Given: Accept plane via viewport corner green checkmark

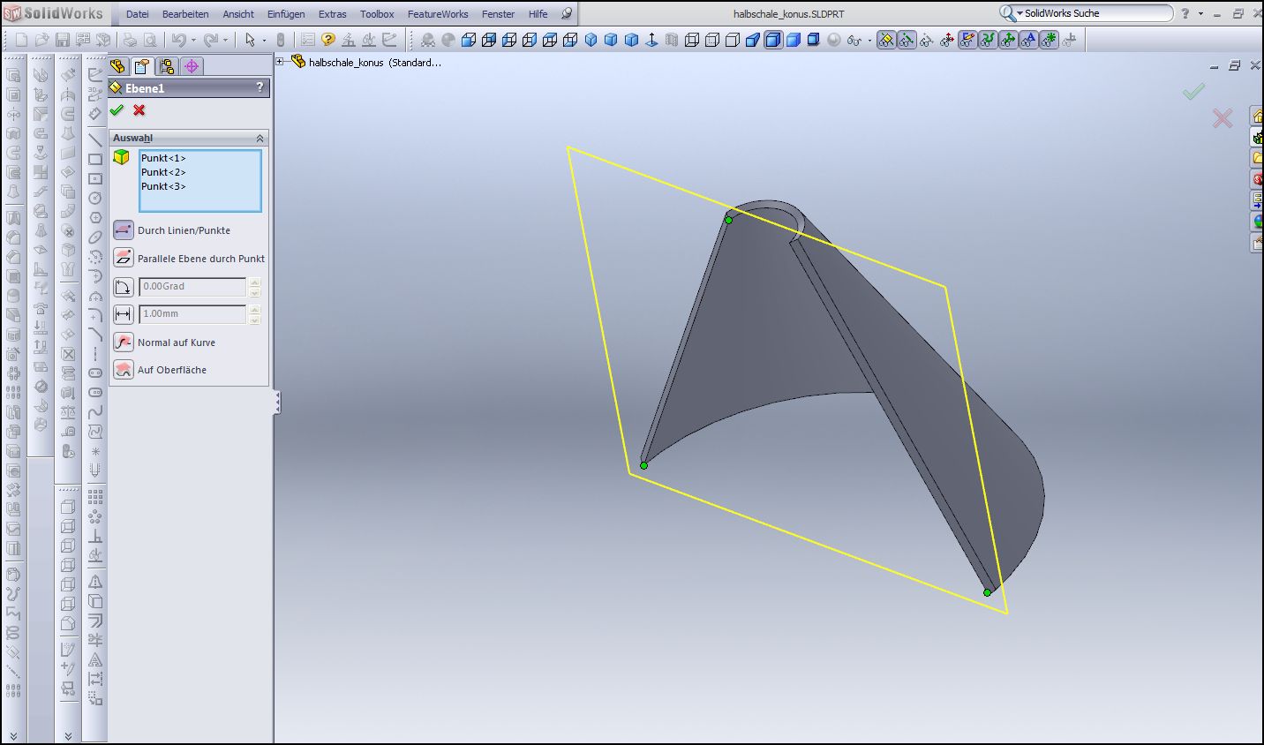Looking at the screenshot, I should tap(1193, 92).
